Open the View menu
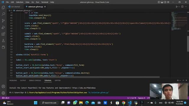 point(27,2)
